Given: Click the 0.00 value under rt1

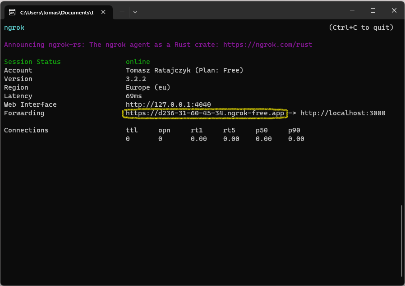Looking at the screenshot, I should 198,139.
